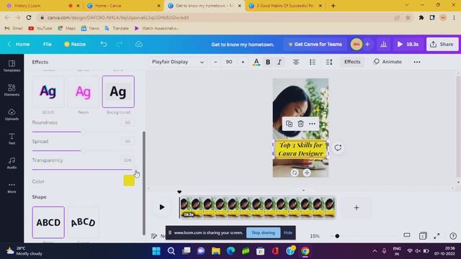Select the Glitch text effect
This screenshot has width=461, height=259.
[x=48, y=91]
